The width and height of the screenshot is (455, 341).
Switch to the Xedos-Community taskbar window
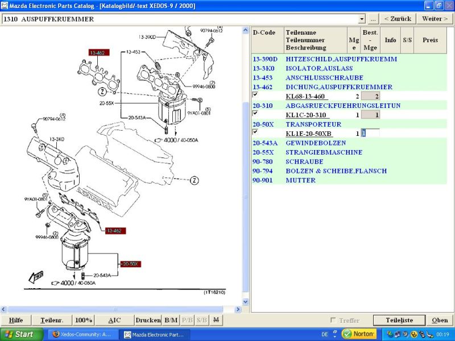point(82,334)
